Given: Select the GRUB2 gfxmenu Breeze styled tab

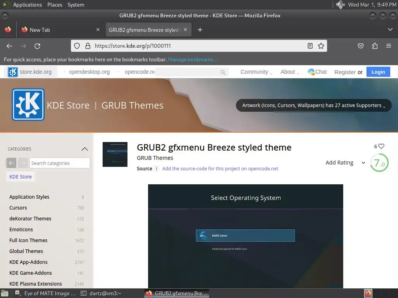Looking at the screenshot, I should (x=148, y=29).
